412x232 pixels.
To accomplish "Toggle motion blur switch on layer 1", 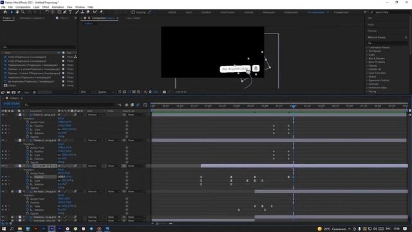I will click(75, 115).
